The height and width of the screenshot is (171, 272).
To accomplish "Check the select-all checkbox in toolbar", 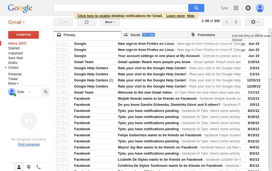I will point(61,22).
